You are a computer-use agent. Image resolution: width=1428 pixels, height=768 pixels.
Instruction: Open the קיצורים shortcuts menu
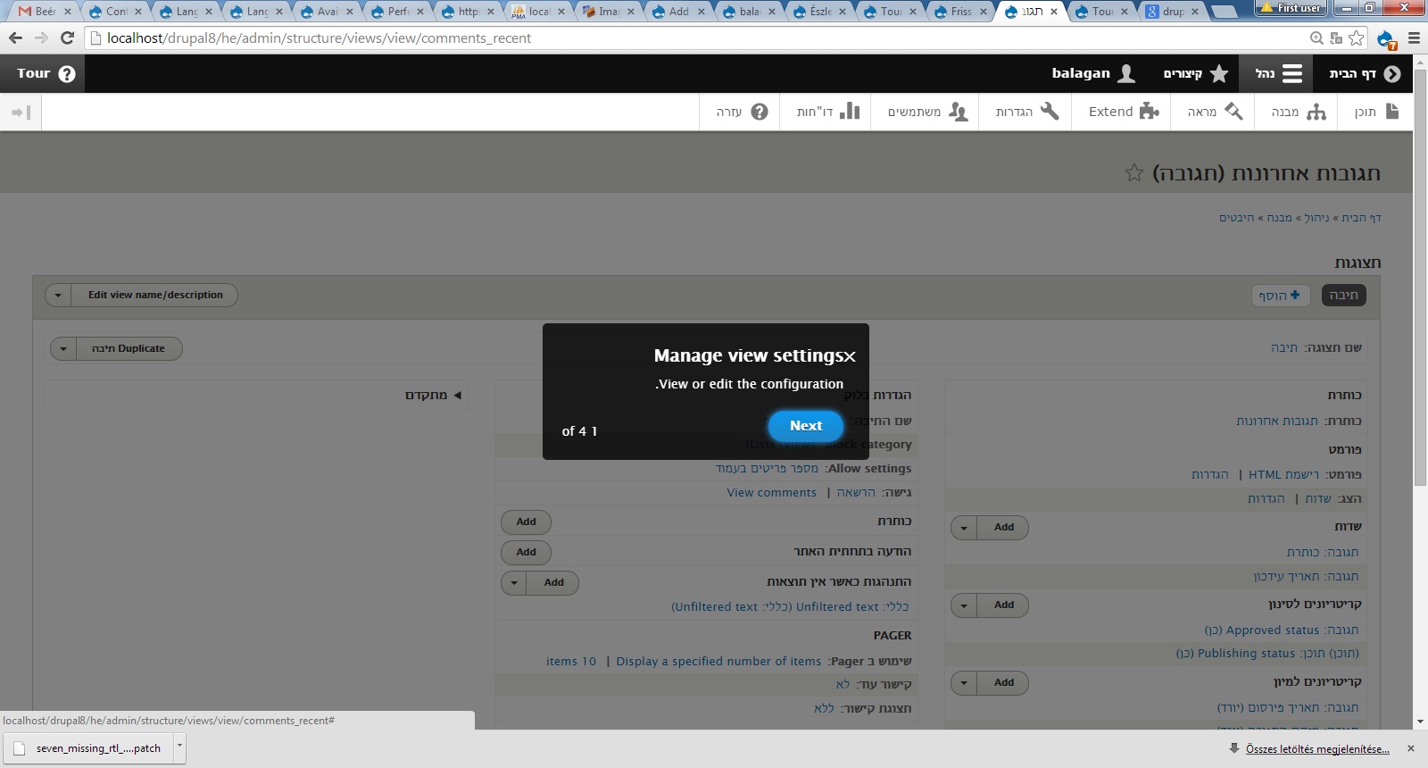point(1196,73)
